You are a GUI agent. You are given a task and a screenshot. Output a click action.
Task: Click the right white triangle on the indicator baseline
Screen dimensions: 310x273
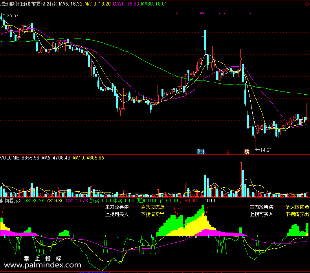coord(188,236)
